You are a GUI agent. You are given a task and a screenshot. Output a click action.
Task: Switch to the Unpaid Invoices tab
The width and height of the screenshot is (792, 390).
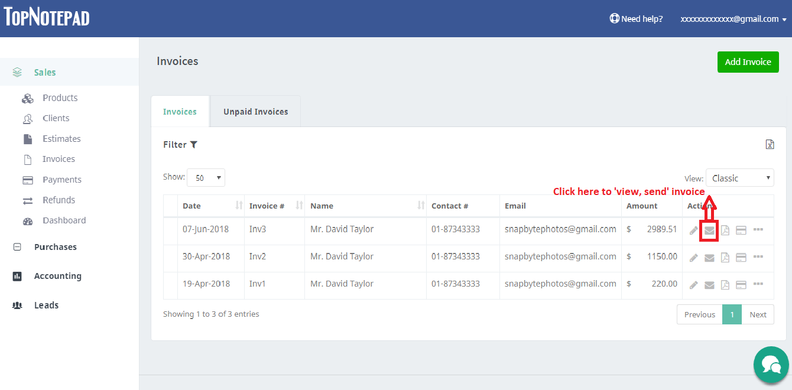pyautogui.click(x=255, y=111)
